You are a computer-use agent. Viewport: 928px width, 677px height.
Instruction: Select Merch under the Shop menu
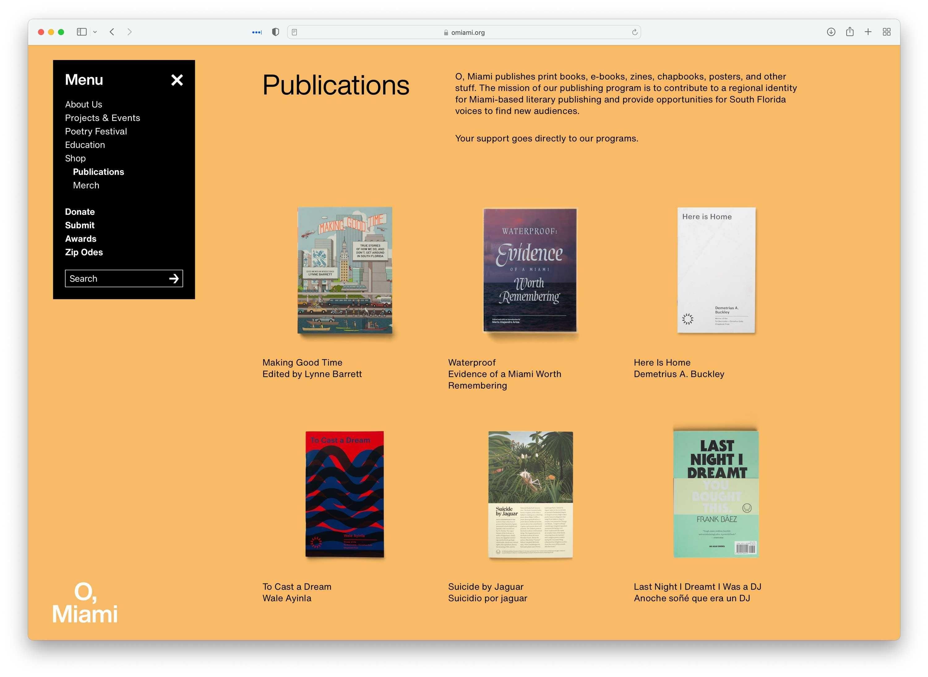(86, 186)
